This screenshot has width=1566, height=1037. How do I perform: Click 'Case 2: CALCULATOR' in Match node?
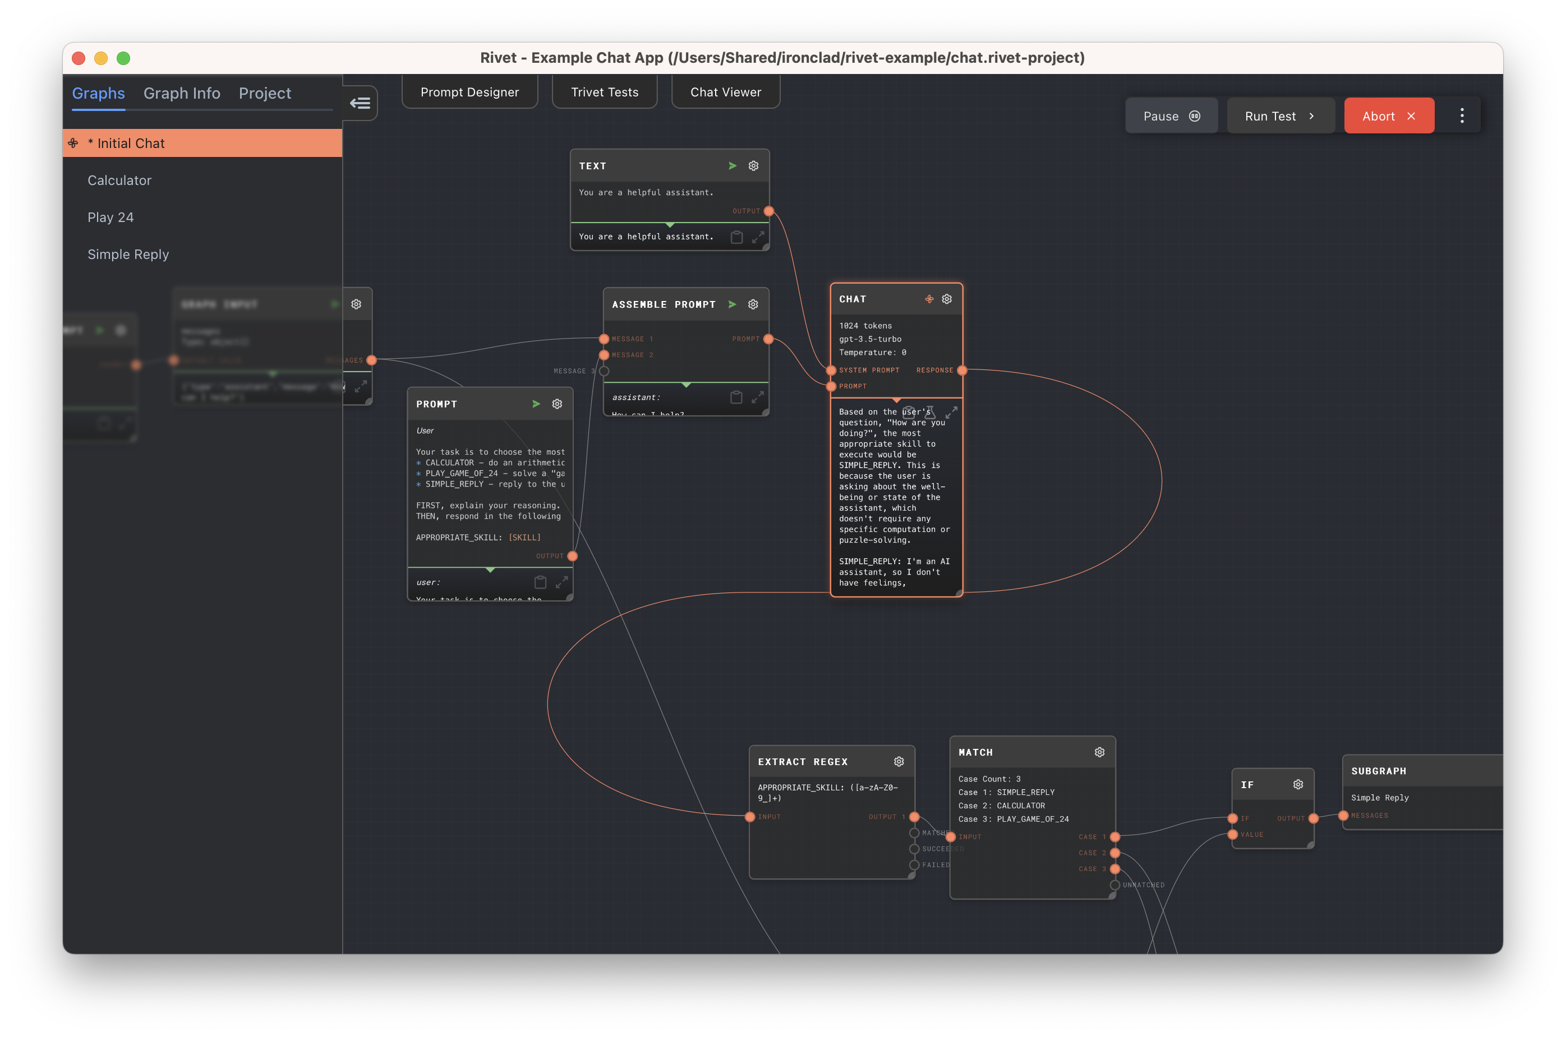tap(1002, 805)
